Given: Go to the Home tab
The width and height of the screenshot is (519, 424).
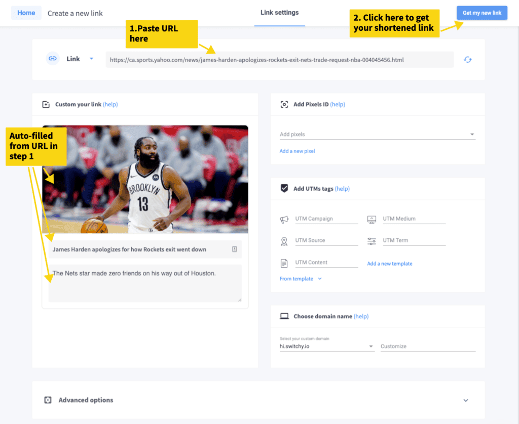Looking at the screenshot, I should pos(26,13).
